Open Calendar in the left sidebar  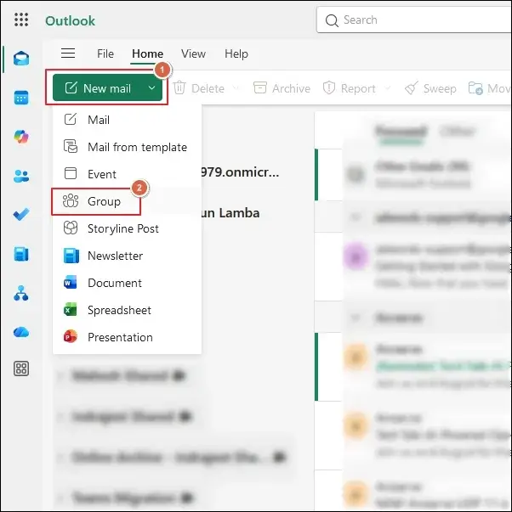21,98
